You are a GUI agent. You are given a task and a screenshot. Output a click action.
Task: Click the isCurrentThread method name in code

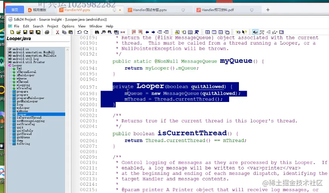192,133
